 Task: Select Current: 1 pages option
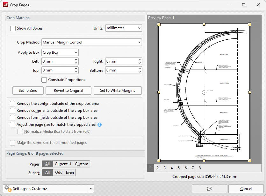[x=63, y=164]
